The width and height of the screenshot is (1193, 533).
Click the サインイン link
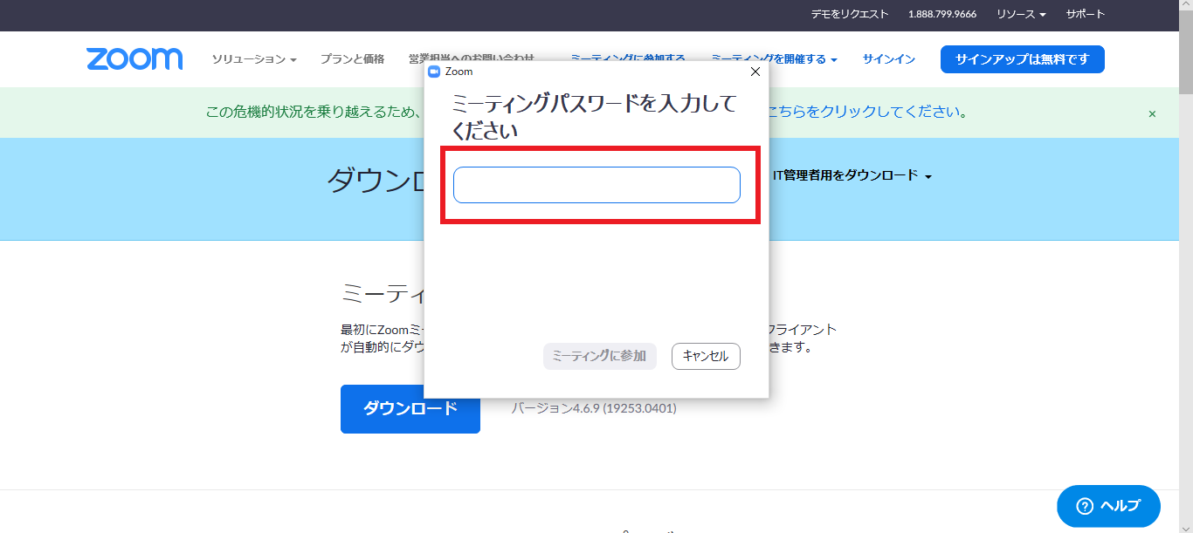(x=889, y=59)
